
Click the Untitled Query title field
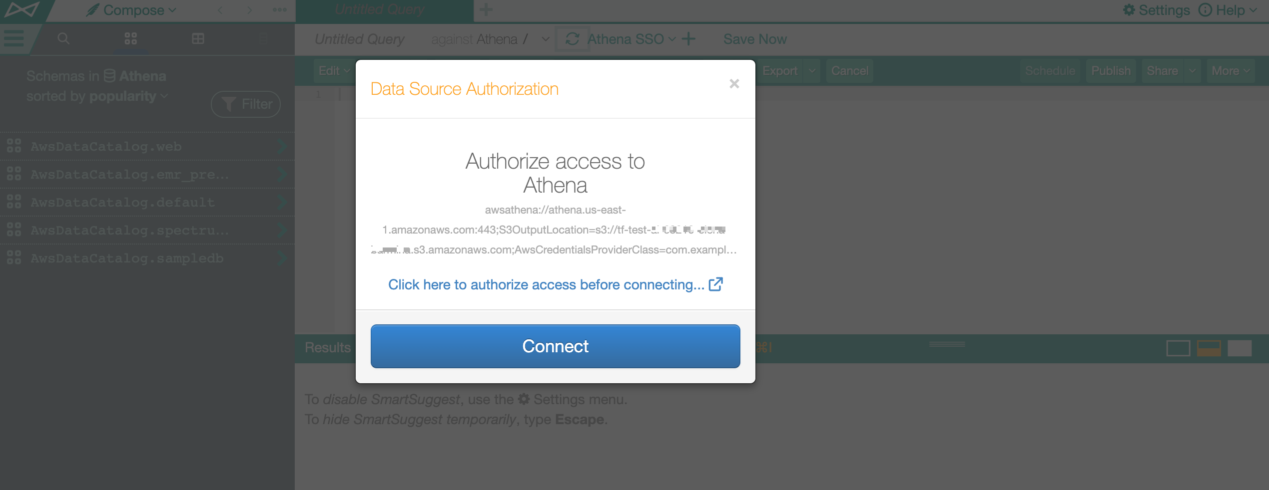click(x=359, y=39)
